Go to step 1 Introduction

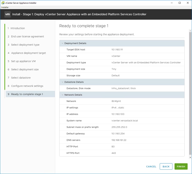point(16,28)
